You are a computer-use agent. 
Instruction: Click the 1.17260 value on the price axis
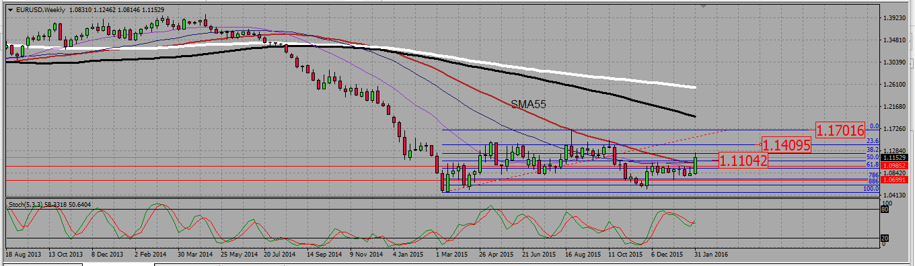click(x=895, y=129)
